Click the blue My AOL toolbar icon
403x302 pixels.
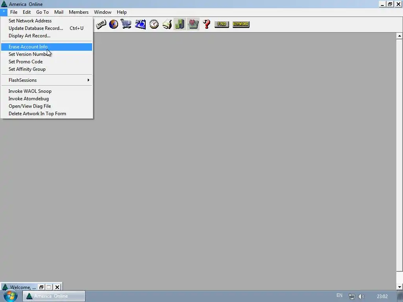pos(140,24)
